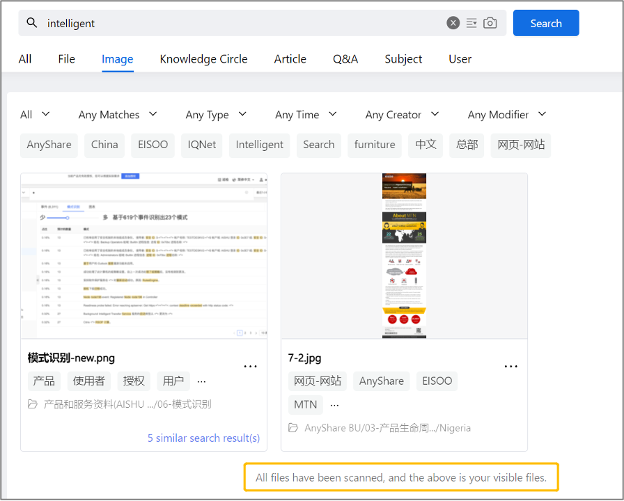Open the 7-2.jpg image thumbnail
The height and width of the screenshot is (501, 624).
[x=404, y=256]
